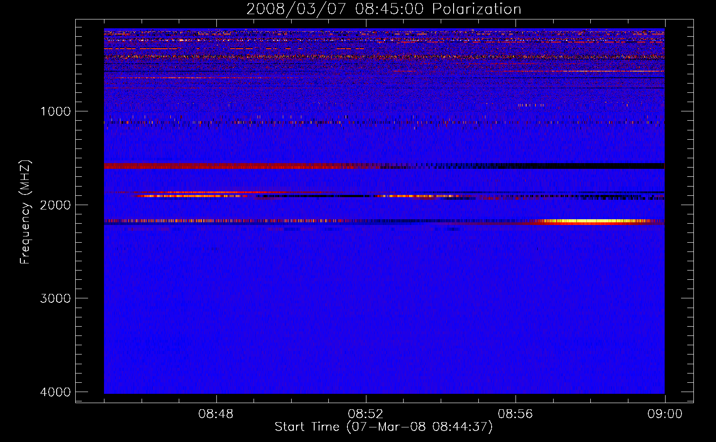This screenshot has width=716, height=442.
Task: Click the '3000' frequency tick label
Action: [x=55, y=298]
